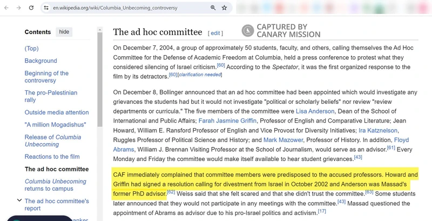Jump to Background in Contents

click(x=40, y=61)
